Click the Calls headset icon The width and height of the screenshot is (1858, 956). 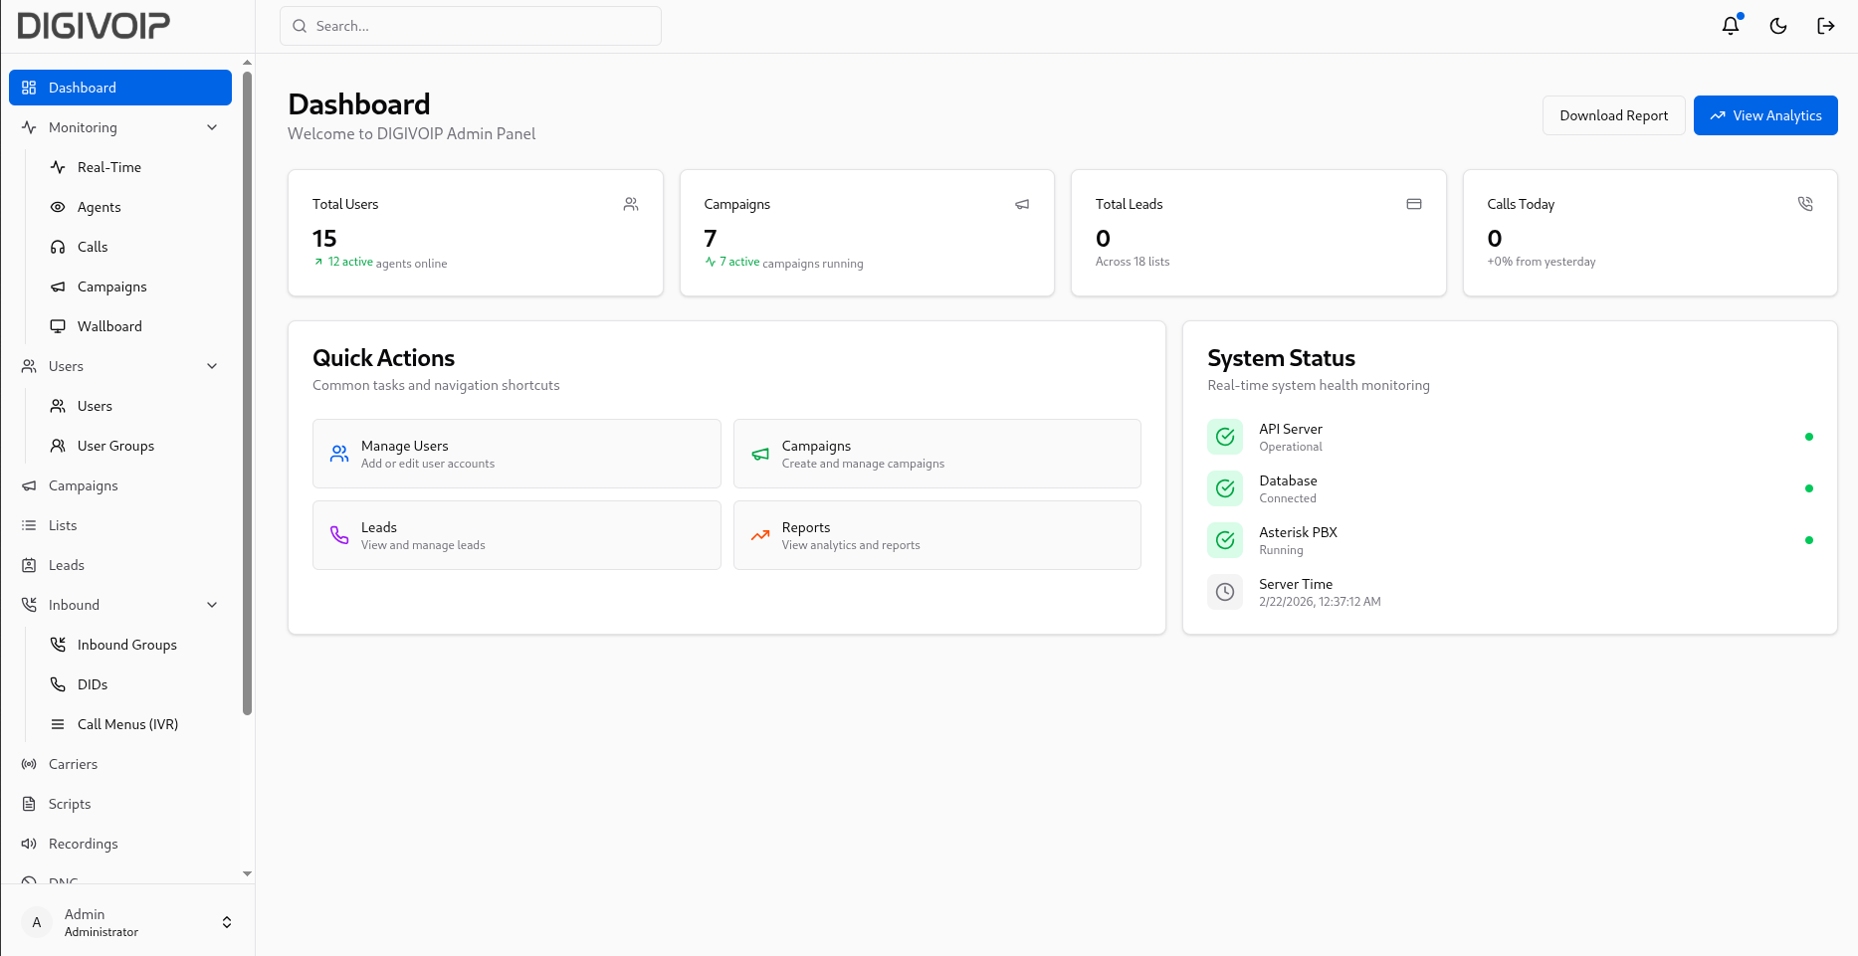point(58,247)
